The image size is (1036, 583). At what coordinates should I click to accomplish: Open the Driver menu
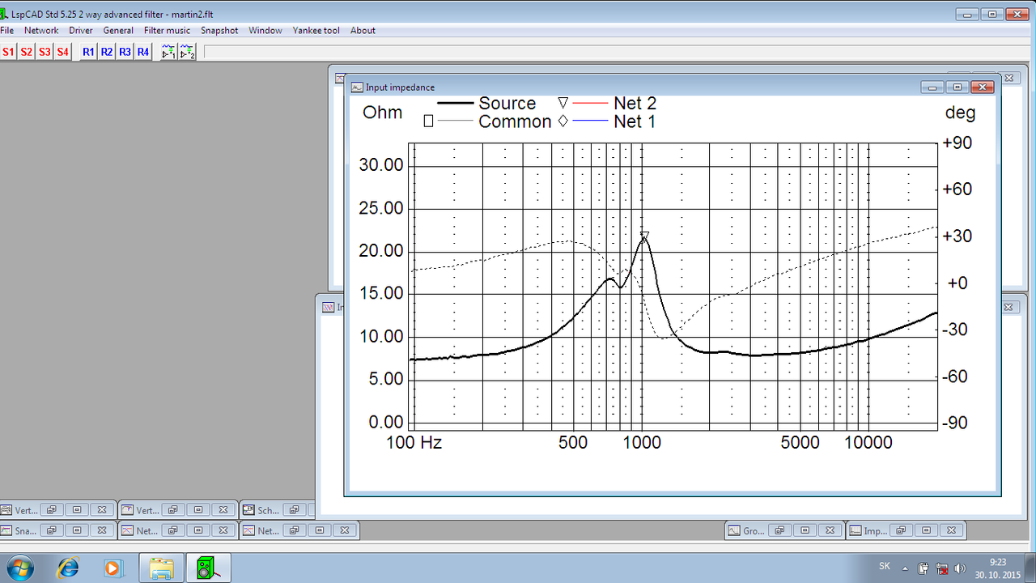point(81,31)
